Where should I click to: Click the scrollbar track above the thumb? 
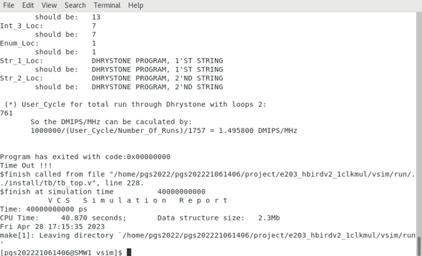click(419, 113)
